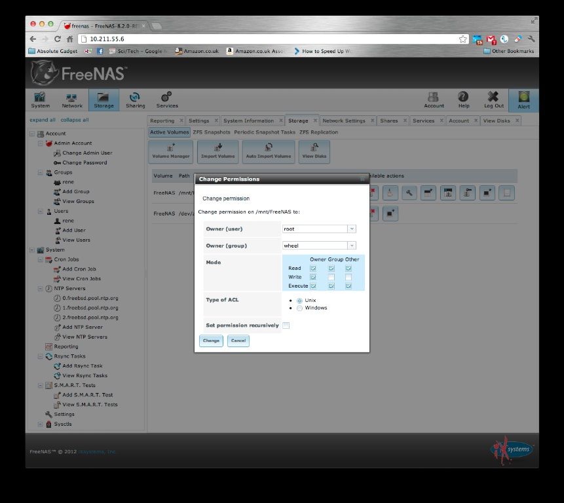The height and width of the screenshot is (503, 564).
Task: Open the System top menu icon
Action: coord(41,100)
